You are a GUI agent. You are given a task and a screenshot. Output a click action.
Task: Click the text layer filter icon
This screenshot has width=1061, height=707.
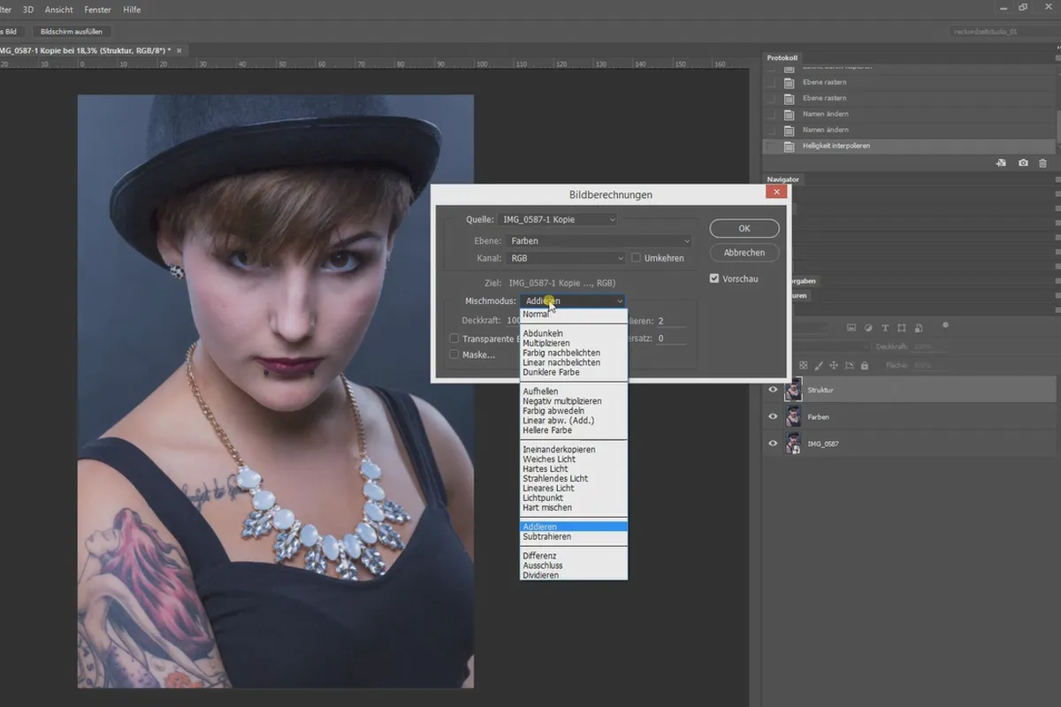885,328
